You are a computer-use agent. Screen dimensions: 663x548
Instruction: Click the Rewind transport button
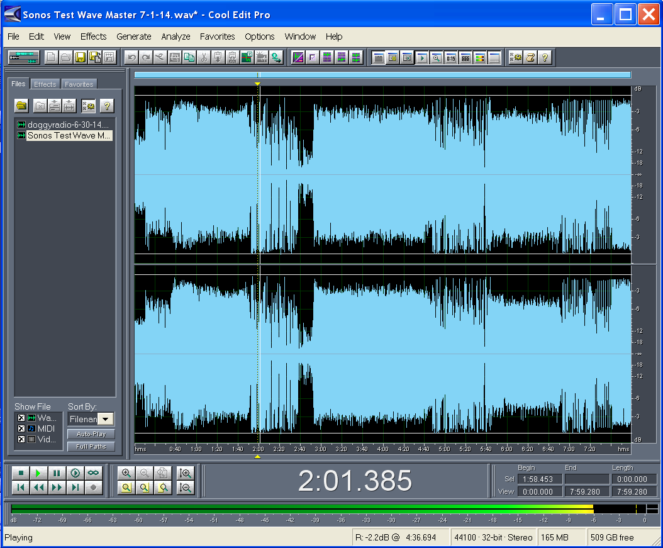[38, 488]
